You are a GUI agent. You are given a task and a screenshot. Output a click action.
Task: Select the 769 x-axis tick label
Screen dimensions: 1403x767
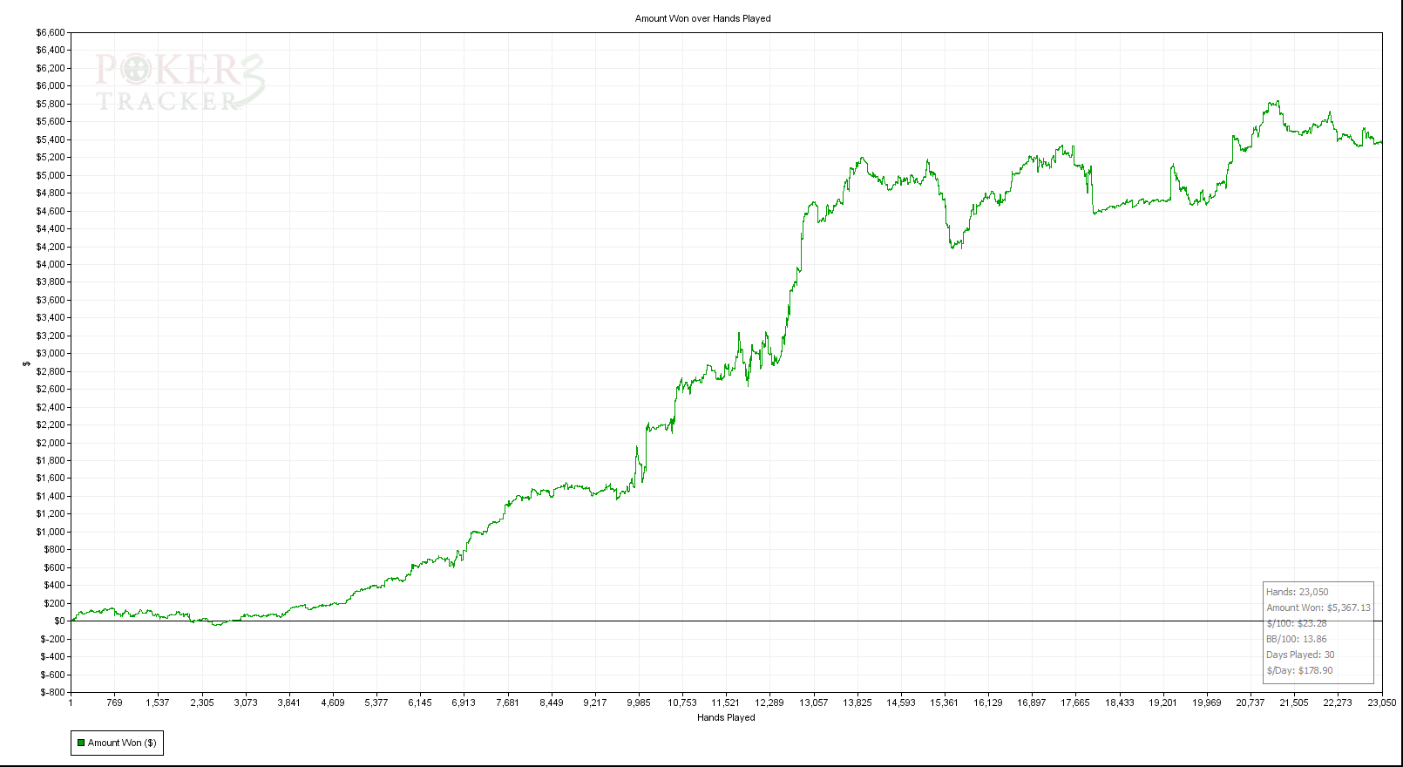pos(114,703)
